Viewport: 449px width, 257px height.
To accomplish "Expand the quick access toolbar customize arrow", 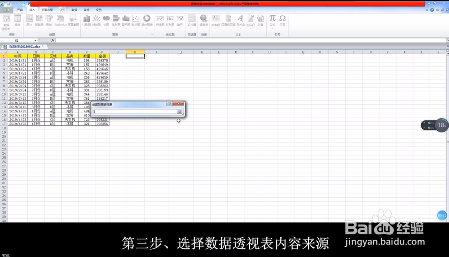I will point(28,4).
